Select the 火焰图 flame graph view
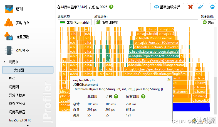Screen dimensions: 218x127 coord(28,70)
